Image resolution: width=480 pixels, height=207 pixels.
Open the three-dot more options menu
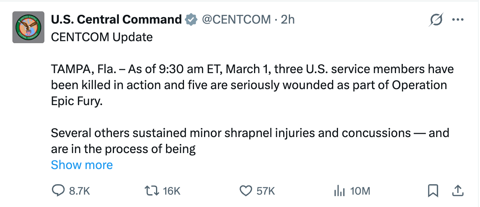click(x=457, y=20)
